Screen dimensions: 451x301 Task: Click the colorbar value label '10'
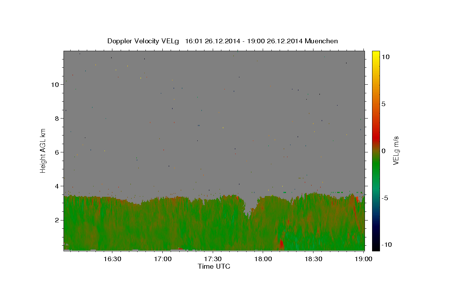pyautogui.click(x=385, y=56)
